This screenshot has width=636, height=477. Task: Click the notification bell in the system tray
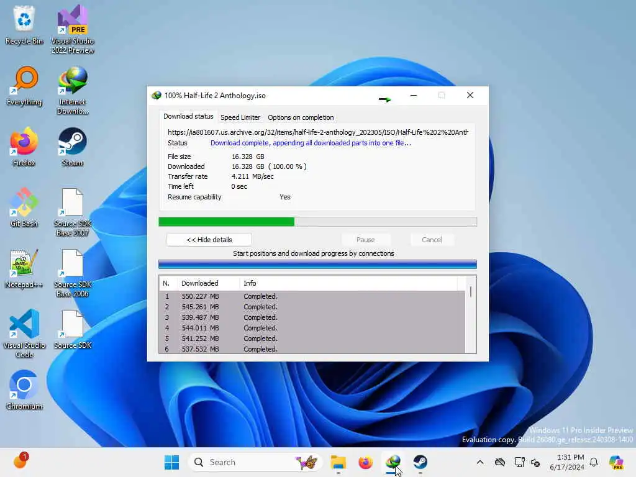click(594, 462)
